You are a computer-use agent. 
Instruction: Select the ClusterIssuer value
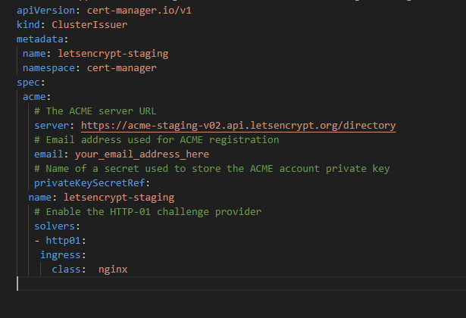coord(89,25)
